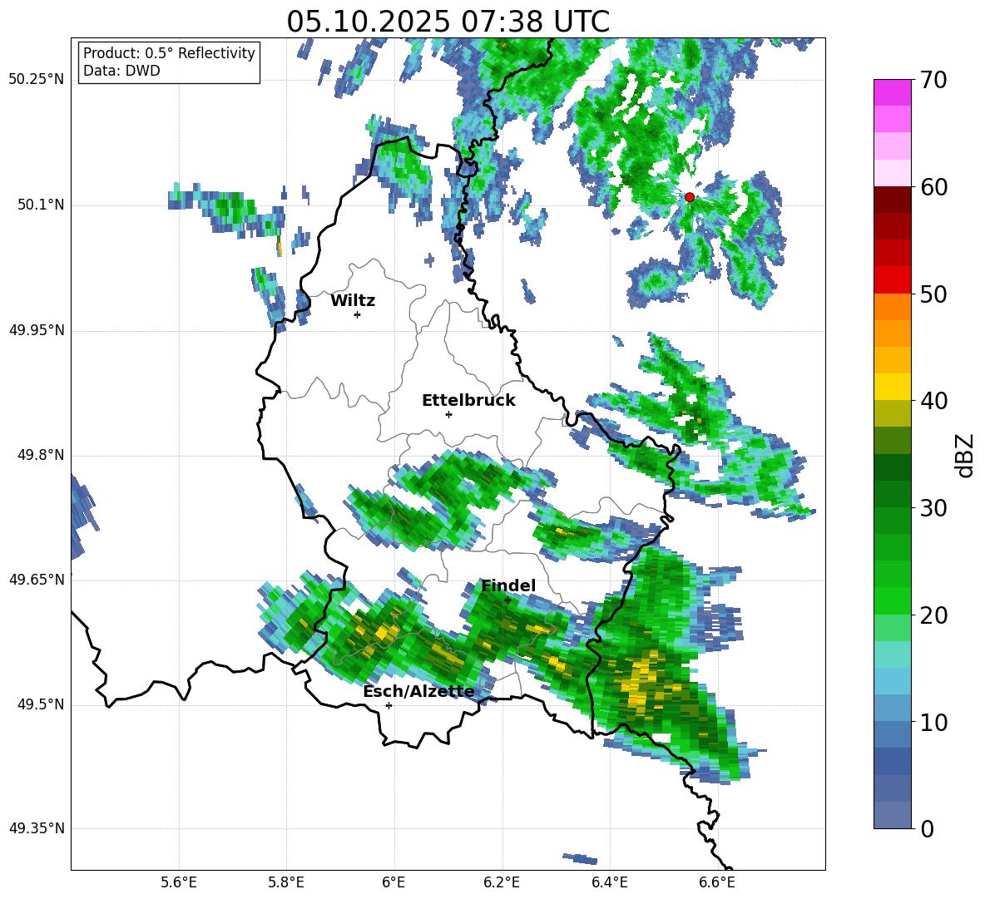Click the colorbar tick label "10"
Viewport: 985px width, 899px height.
tap(933, 722)
